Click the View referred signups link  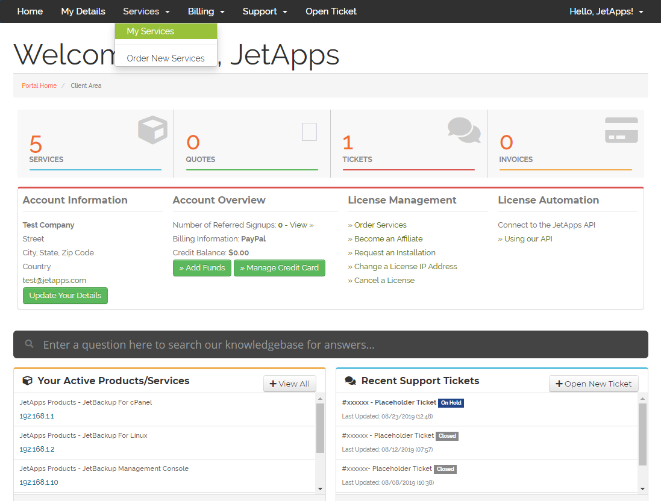(x=301, y=225)
